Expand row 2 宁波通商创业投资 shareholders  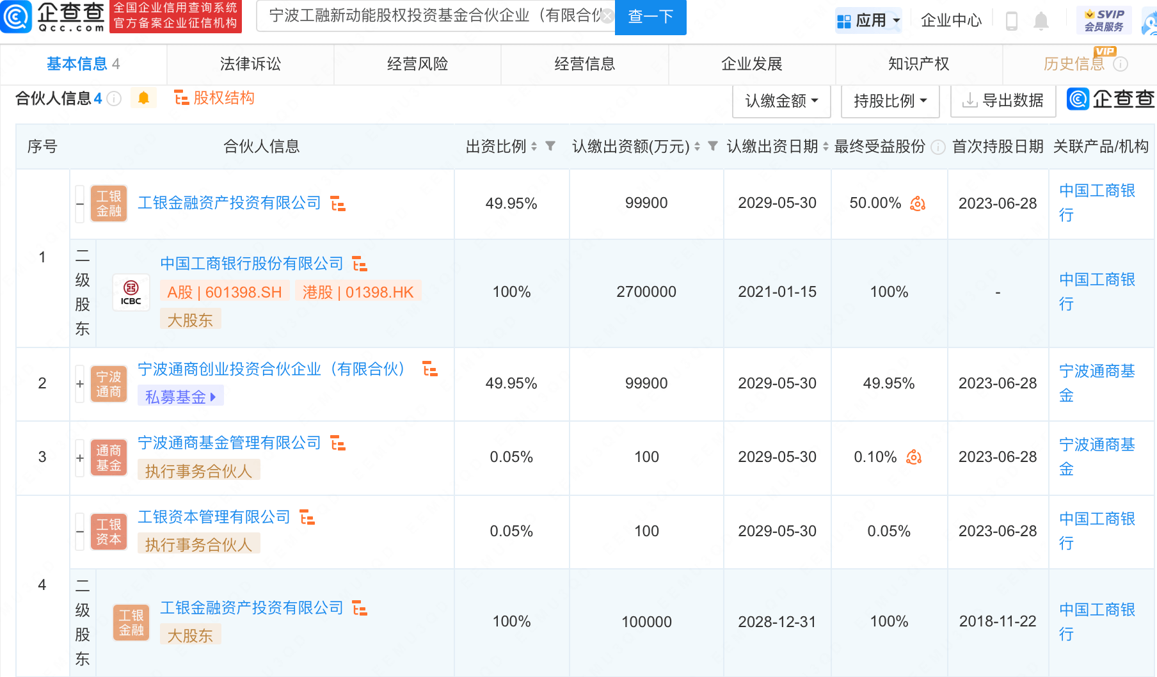pos(80,383)
